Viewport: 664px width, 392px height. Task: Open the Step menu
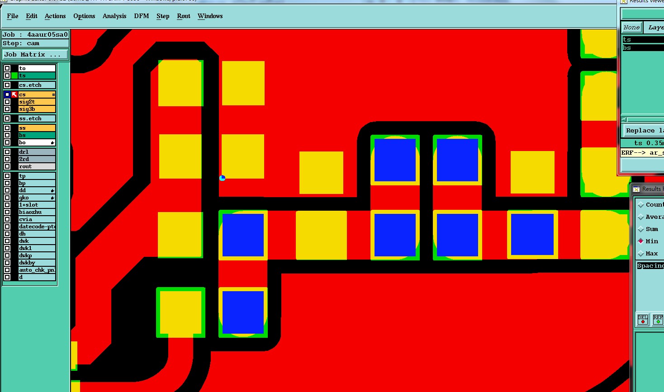[163, 16]
